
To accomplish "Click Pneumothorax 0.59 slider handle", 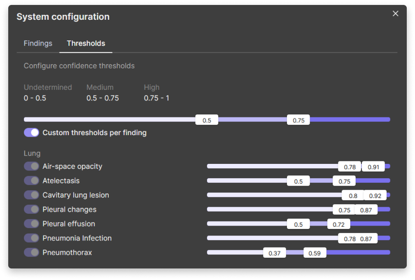I will 315,253.
